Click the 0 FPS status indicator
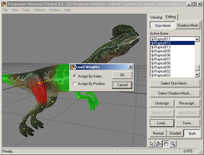204x155 pixels. coord(188,151)
